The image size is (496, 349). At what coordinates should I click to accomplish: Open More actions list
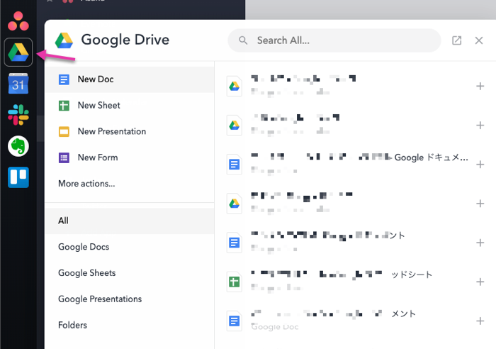pos(86,184)
